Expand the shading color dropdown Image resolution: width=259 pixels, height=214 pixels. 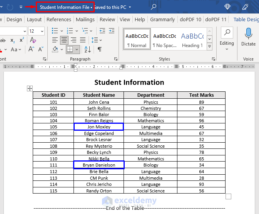62,49
